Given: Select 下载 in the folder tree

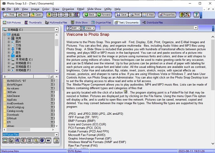Looking at the screenshot, I should coord(18,49).
